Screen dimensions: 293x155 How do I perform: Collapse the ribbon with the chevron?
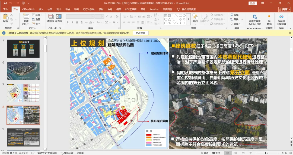(x=290, y=28)
